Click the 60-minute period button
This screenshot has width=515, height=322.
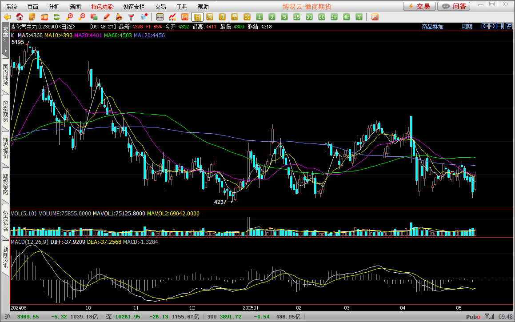click(322, 17)
